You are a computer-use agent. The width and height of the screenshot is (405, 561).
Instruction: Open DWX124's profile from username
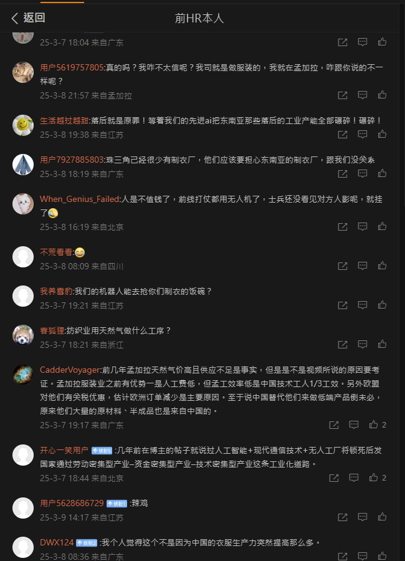coord(57,542)
